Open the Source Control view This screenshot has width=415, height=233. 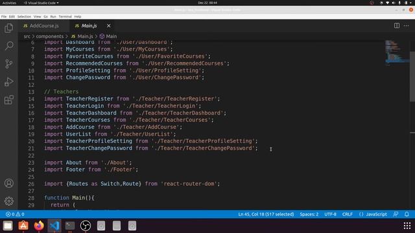pyautogui.click(x=8, y=63)
